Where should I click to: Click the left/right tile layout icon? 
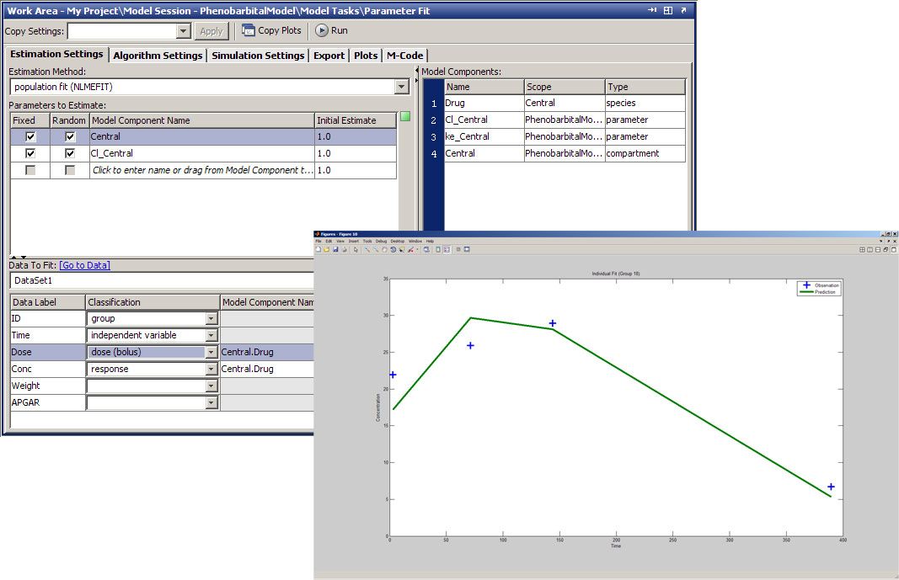[x=870, y=250]
